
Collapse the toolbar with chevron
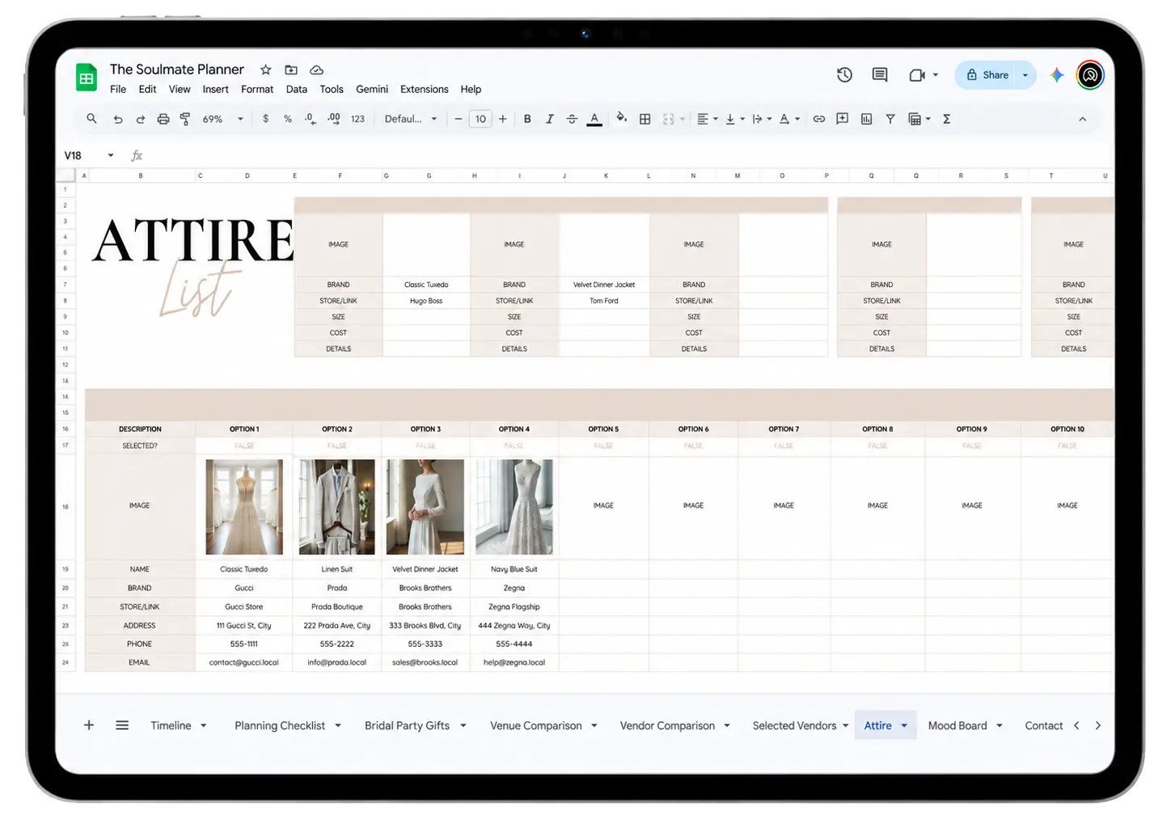pos(1082,119)
